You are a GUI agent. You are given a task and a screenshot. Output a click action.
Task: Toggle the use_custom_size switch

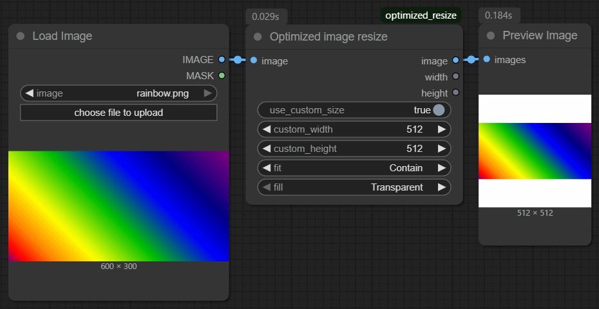pyautogui.click(x=439, y=110)
